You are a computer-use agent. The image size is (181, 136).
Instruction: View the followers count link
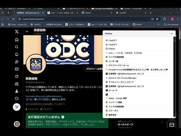[46, 109]
